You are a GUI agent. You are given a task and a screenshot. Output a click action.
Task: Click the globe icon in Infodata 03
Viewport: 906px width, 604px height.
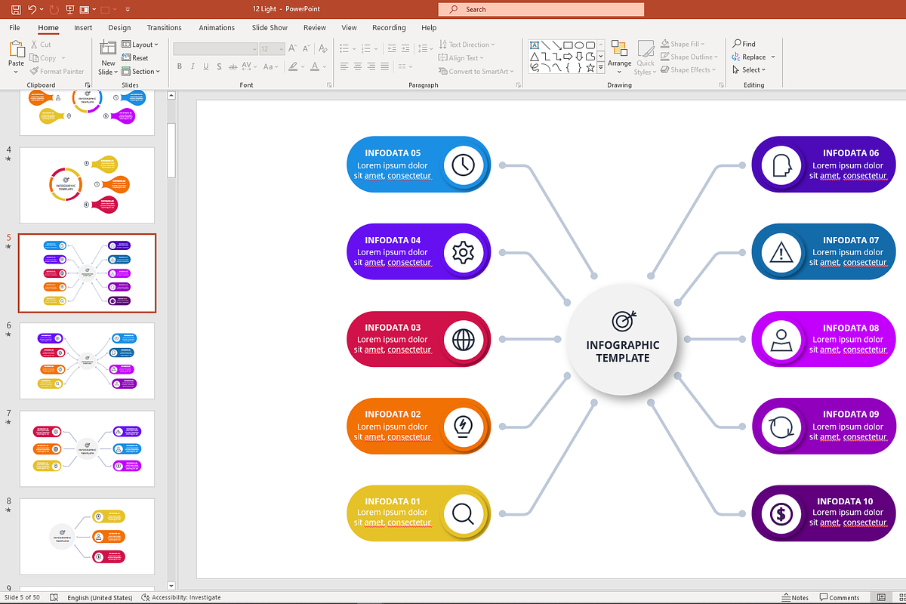pos(463,339)
